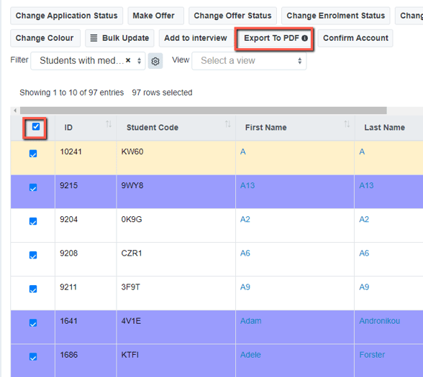This screenshot has width=423, height=377.
Task: Open Change Colour options
Action: [x=45, y=38]
